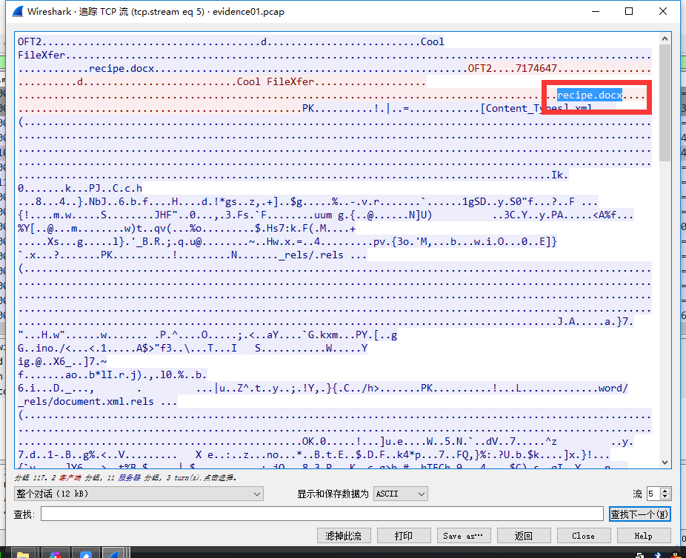Click the 'Cool FileXfer' red server text

pos(276,81)
